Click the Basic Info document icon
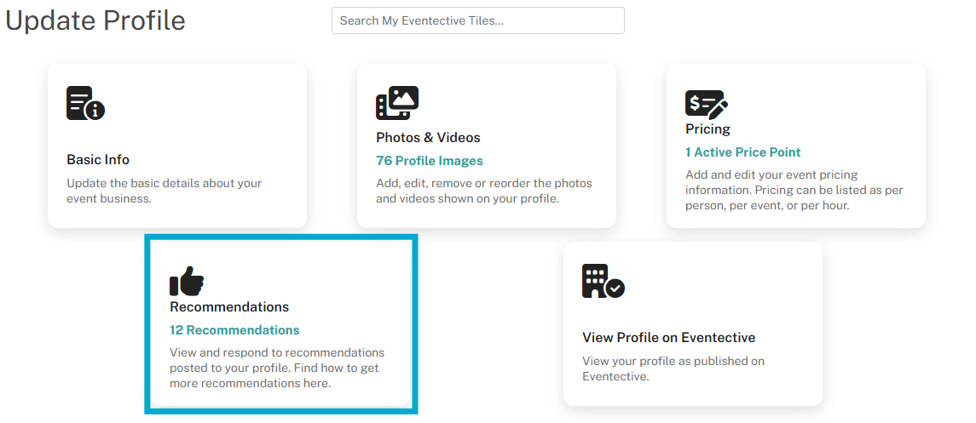 pyautogui.click(x=86, y=103)
